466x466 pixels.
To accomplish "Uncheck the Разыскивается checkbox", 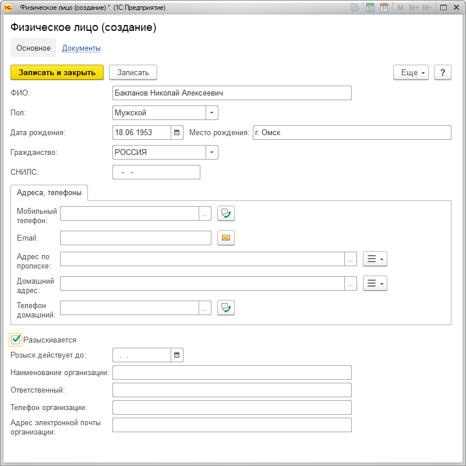I will point(16,340).
